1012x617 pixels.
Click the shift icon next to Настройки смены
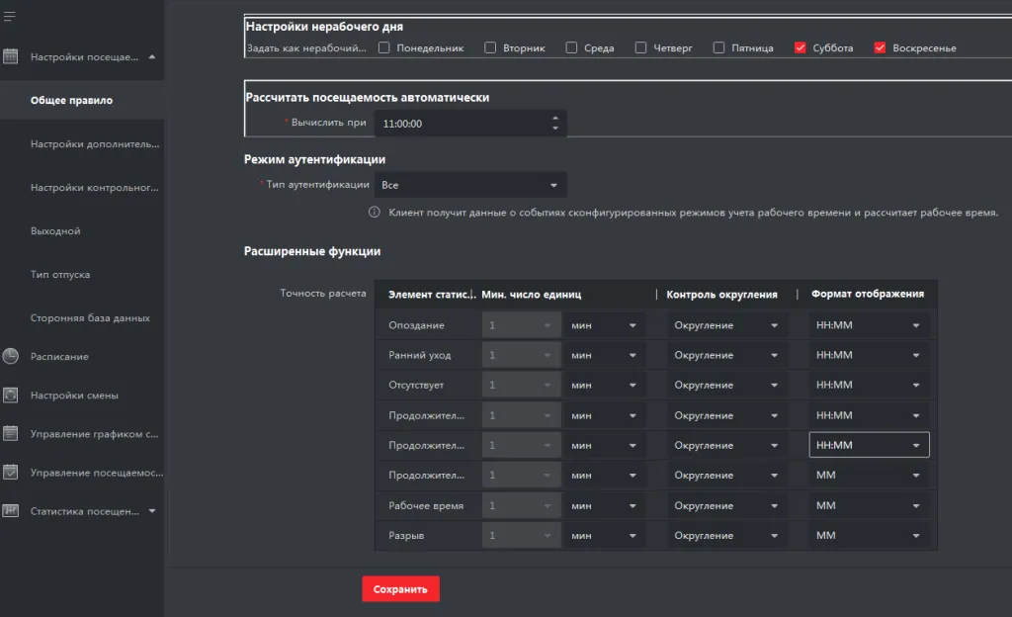pyautogui.click(x=11, y=396)
